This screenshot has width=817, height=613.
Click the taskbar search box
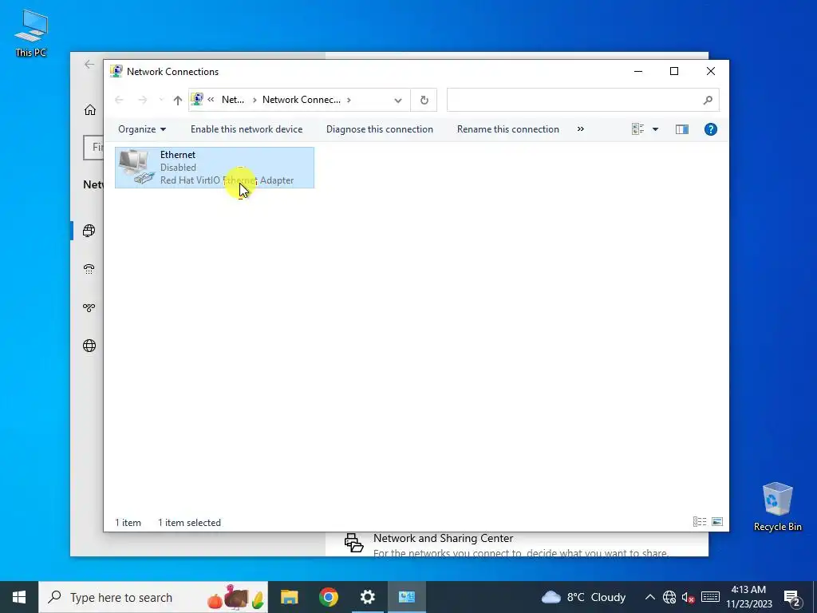(153, 597)
